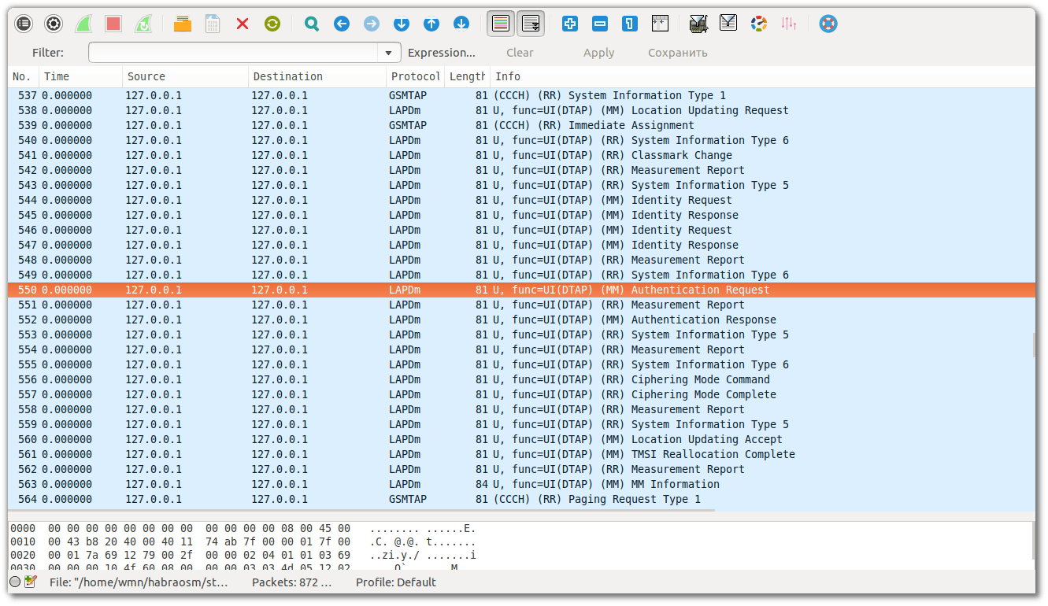
Task: Click the Expression... button
Action: point(441,53)
